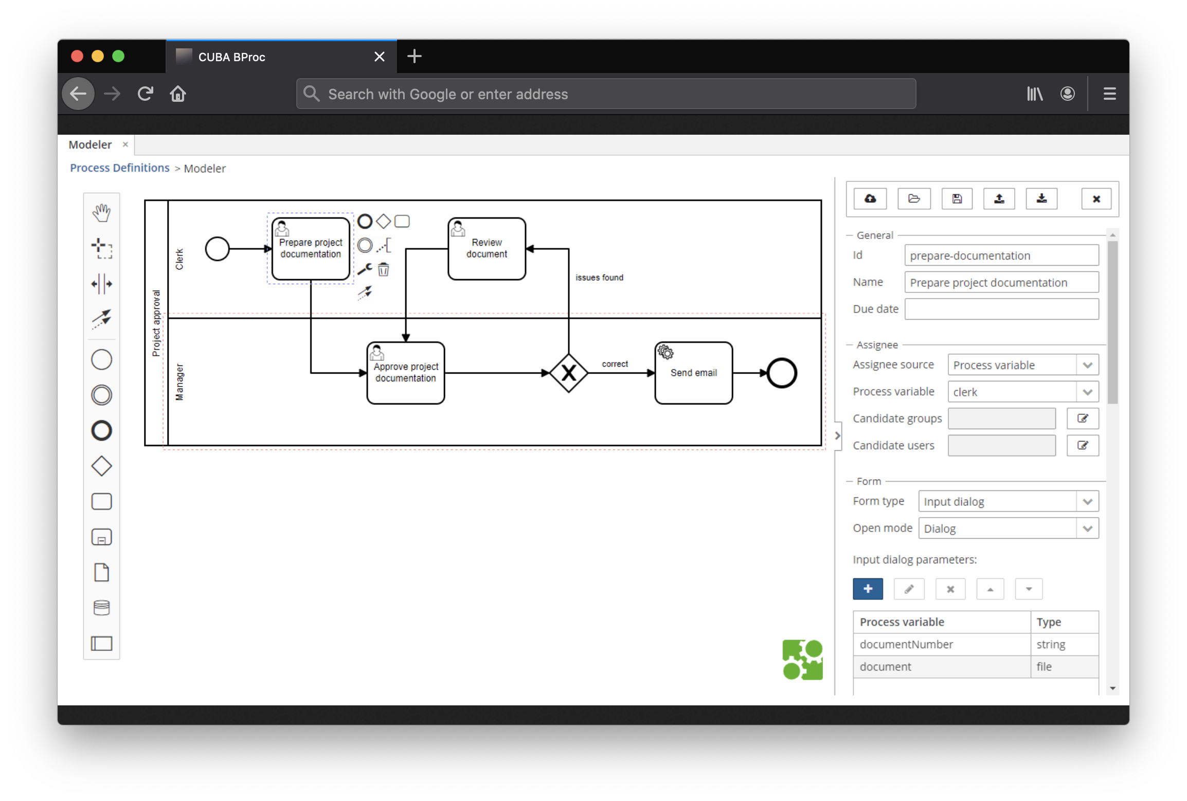The height and width of the screenshot is (801, 1187).
Task: Click remove parameter x button
Action: pyautogui.click(x=950, y=589)
